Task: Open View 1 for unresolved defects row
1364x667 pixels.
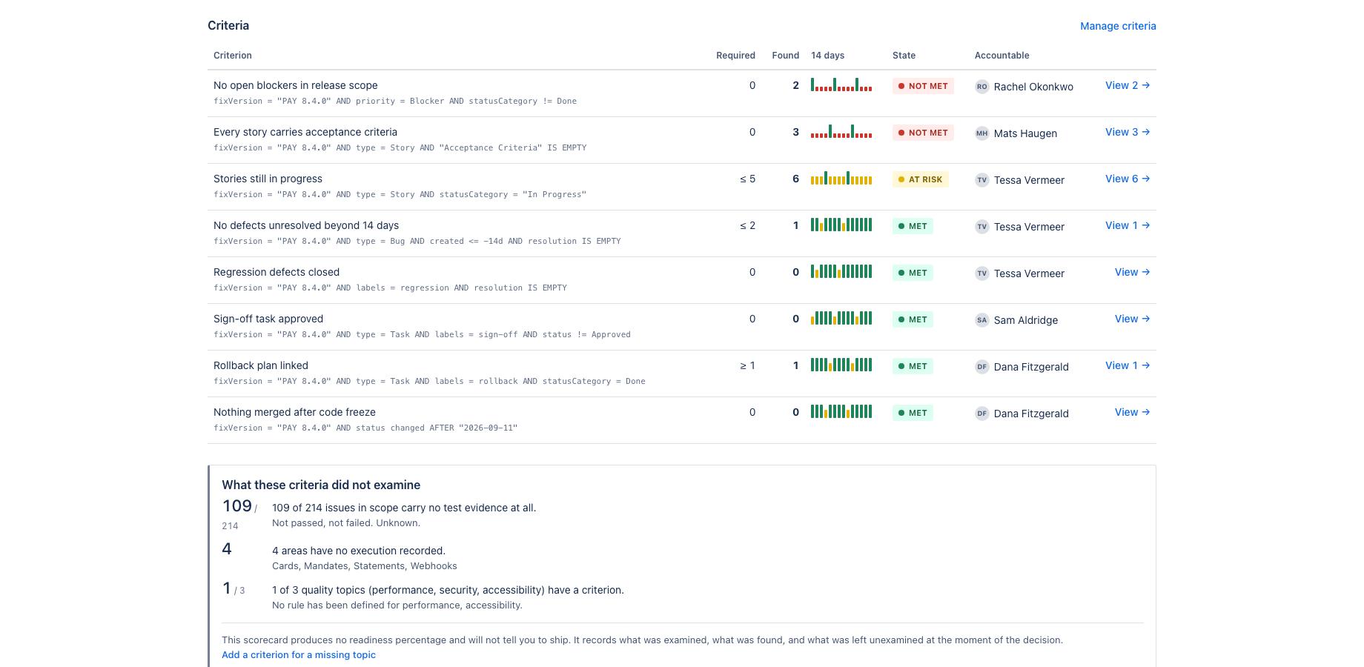Action: tap(1128, 225)
